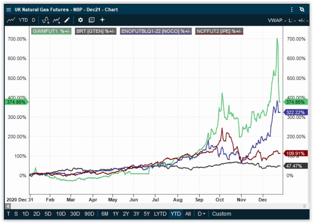Set range to 5Y
Image resolution: width=313 pixels, height=223 pixels.
pyautogui.click(x=147, y=214)
